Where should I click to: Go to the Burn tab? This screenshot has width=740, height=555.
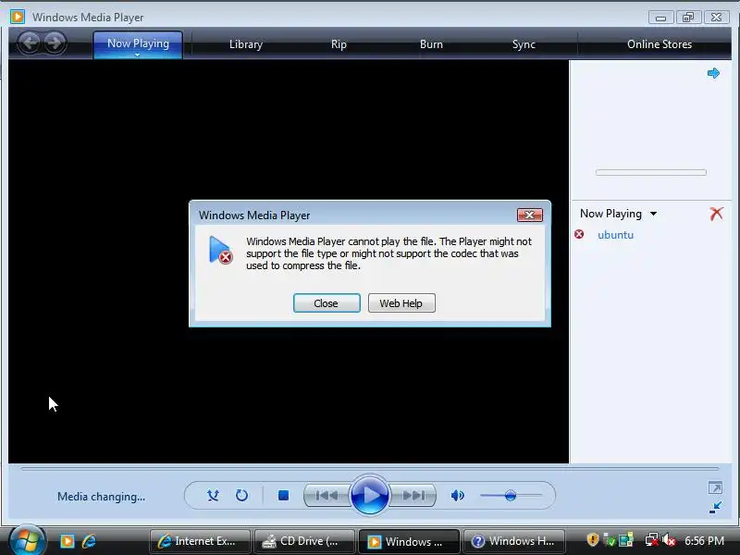(x=431, y=44)
